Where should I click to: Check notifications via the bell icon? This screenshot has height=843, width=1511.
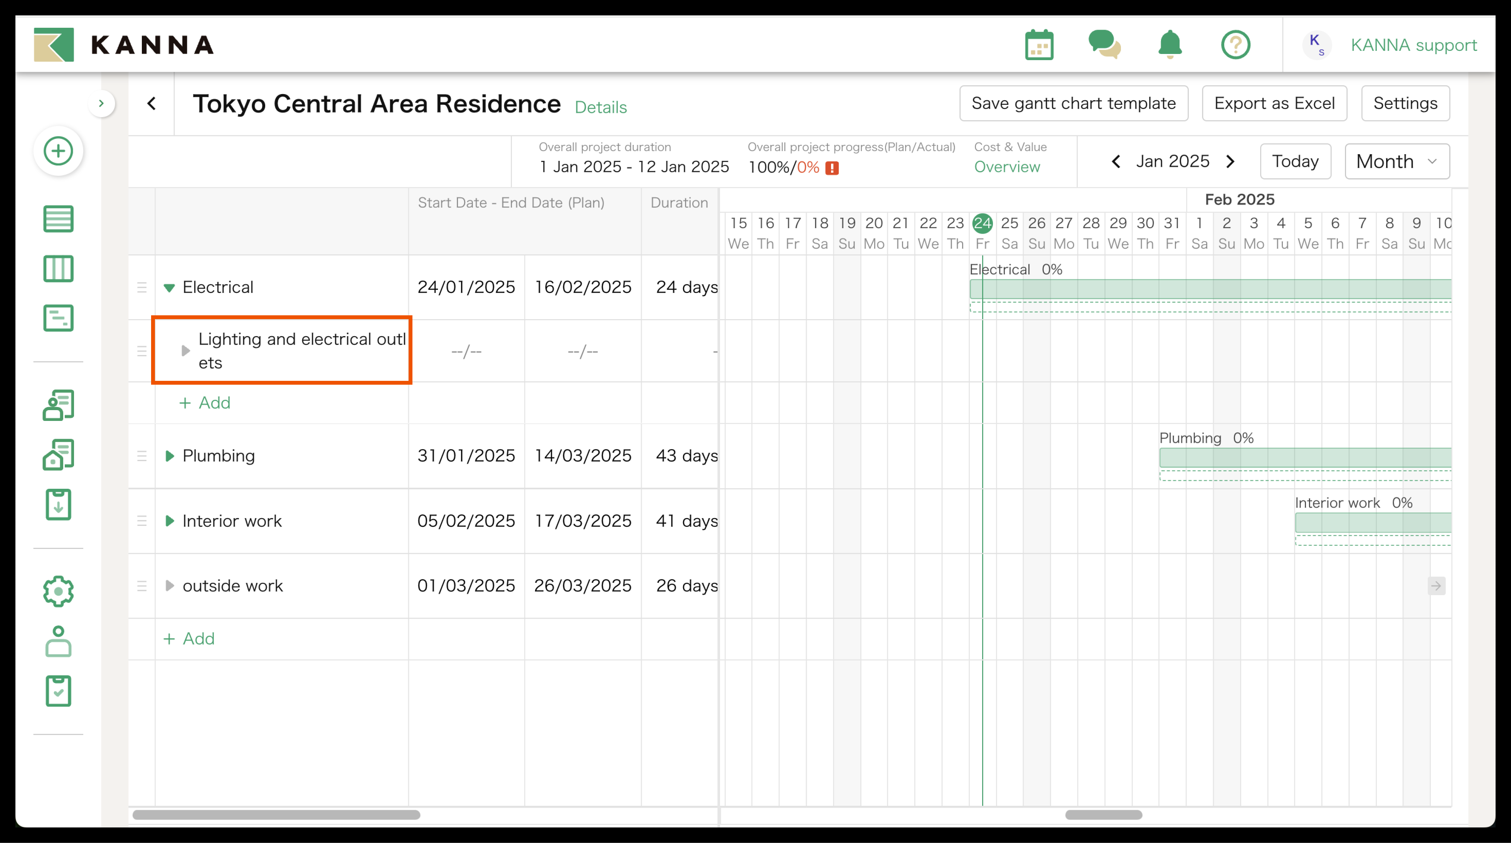[1169, 44]
